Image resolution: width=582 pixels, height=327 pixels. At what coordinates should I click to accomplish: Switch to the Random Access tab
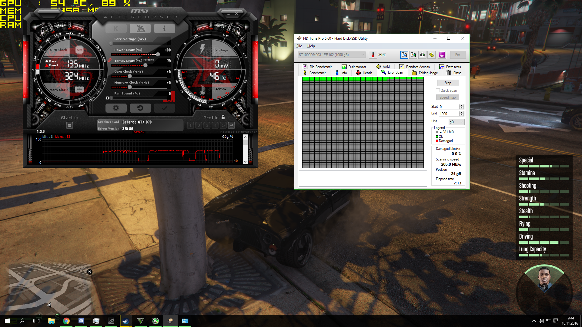tap(414, 67)
